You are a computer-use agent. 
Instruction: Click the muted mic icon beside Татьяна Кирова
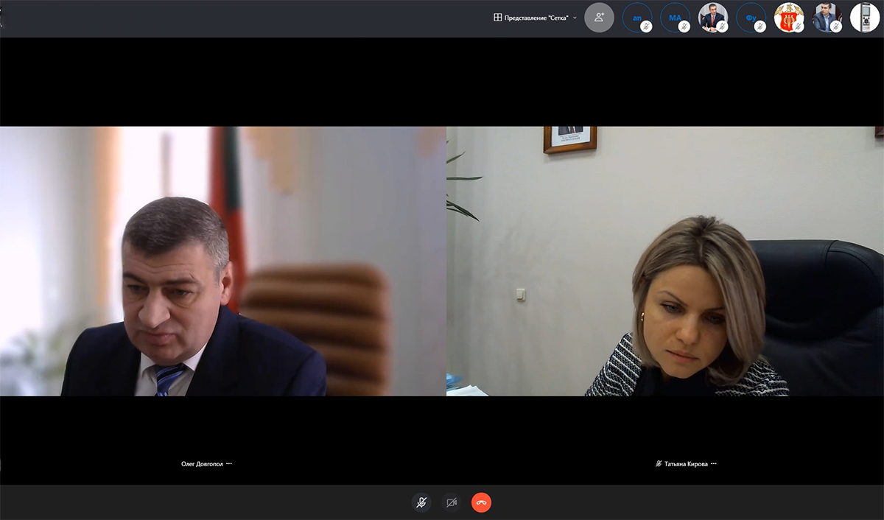pyautogui.click(x=659, y=464)
